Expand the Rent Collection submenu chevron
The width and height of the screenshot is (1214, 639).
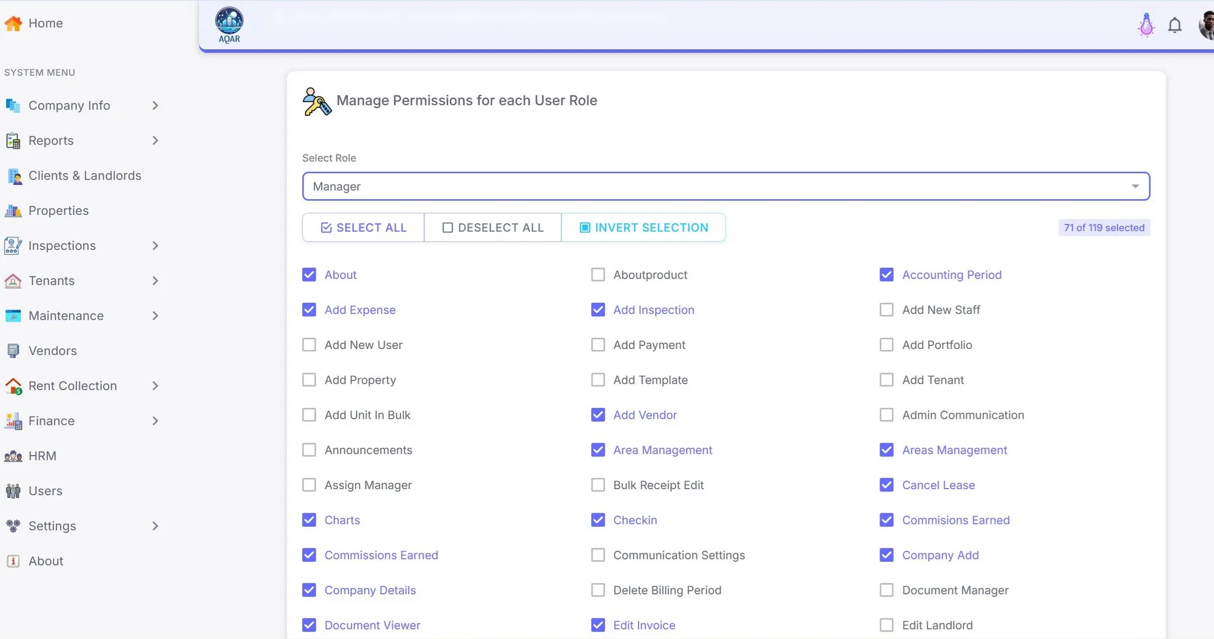coord(155,386)
